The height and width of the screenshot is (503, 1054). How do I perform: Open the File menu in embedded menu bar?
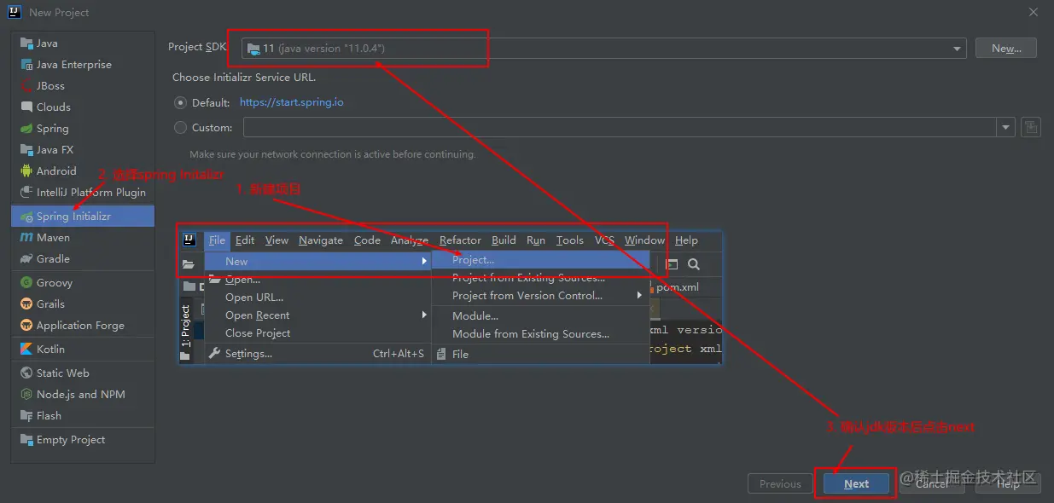click(217, 240)
